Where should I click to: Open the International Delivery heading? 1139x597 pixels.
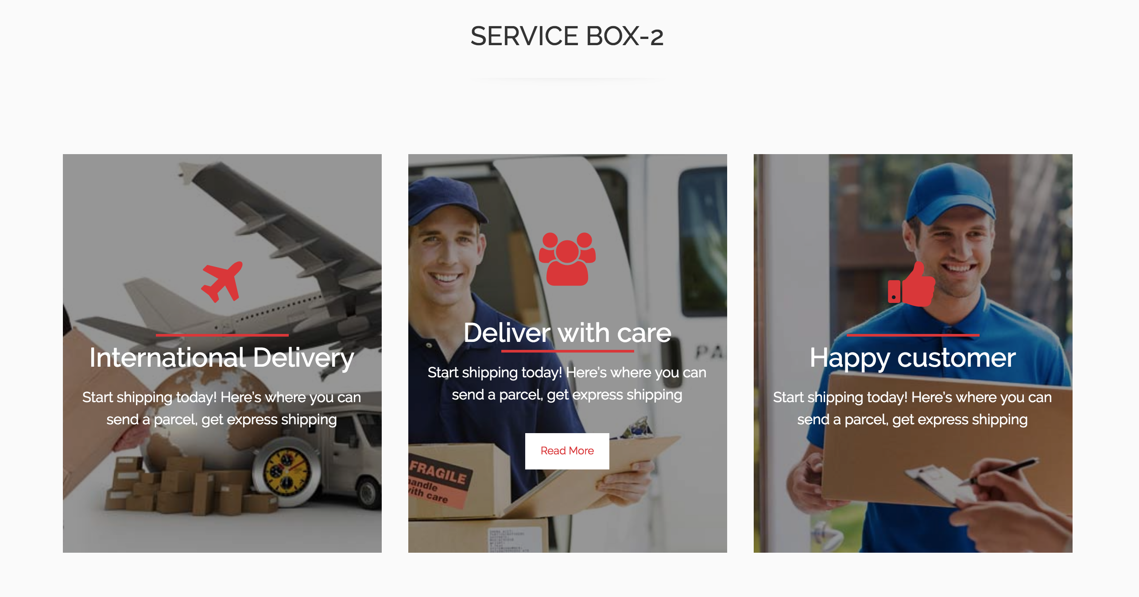(x=222, y=358)
